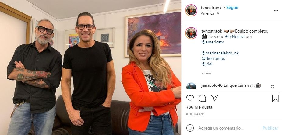Click the Agrega un comentario input field
This screenshot has width=282, height=135.
tap(228, 128)
